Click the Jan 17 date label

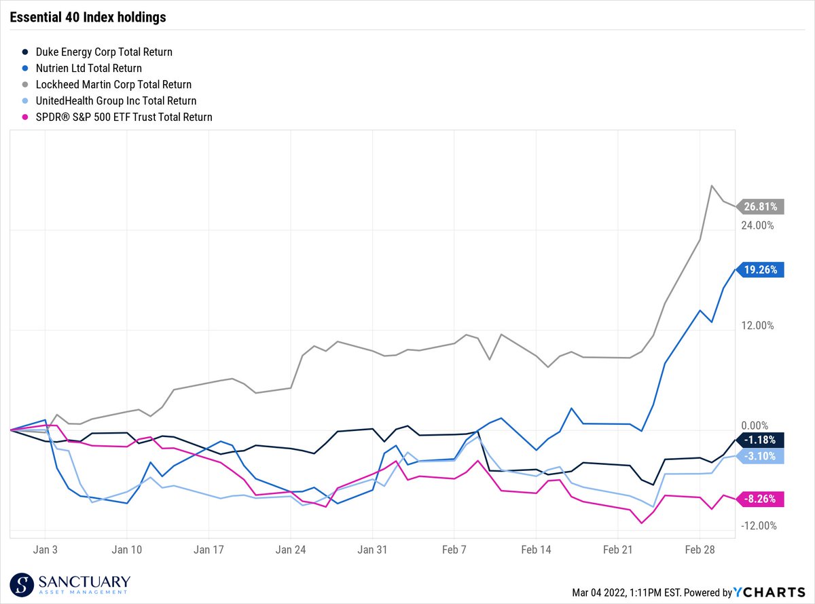209,550
